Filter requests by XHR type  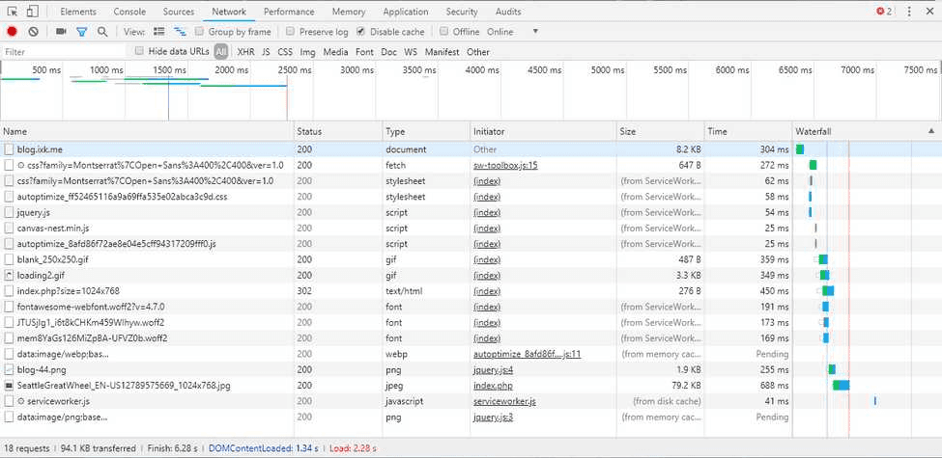click(x=245, y=52)
